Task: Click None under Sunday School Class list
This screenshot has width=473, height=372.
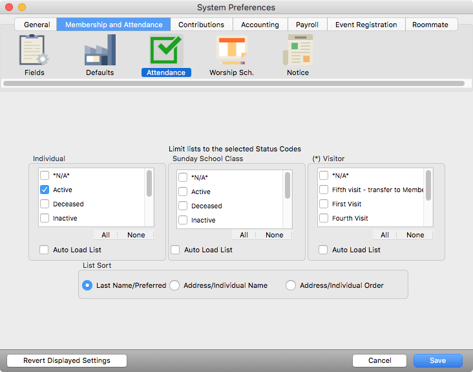Action: click(x=274, y=235)
